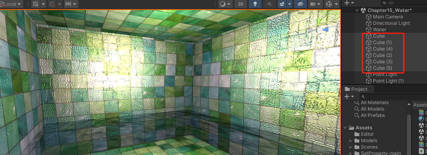The image size is (427, 155).
Task: Toggle grid visibility icon in scene toolbar
Action: pos(35,4)
